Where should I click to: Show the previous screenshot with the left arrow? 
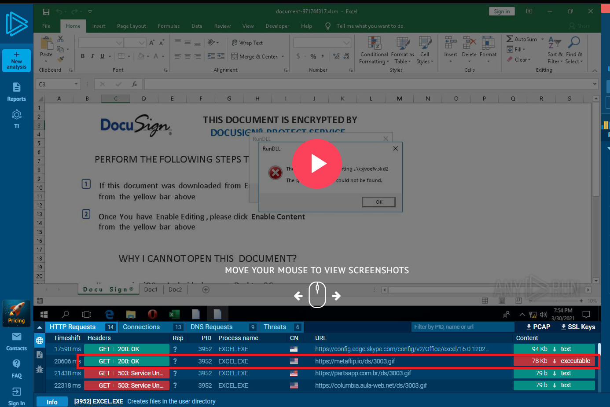[298, 296]
